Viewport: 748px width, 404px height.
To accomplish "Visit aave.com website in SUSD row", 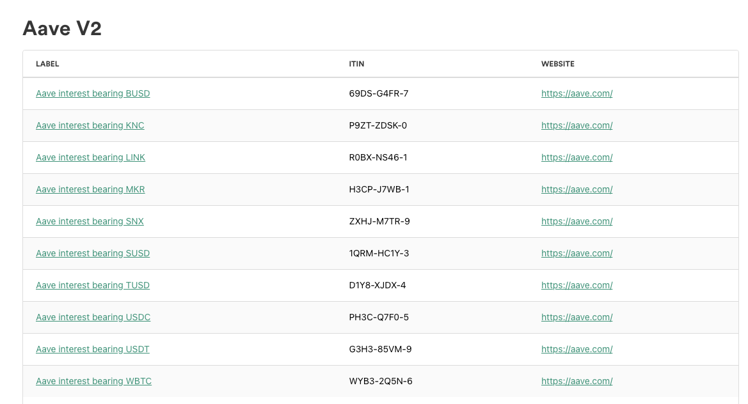I will tap(577, 253).
